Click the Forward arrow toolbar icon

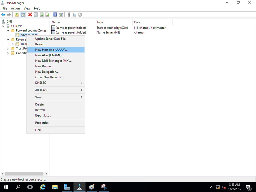click(9, 15)
